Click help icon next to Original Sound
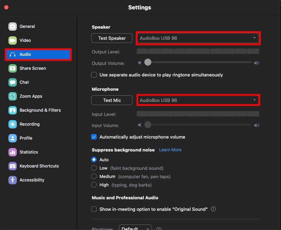The width and height of the screenshot is (281, 230). (x=213, y=209)
